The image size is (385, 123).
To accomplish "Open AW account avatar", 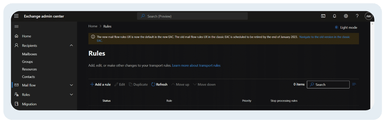I will [369, 16].
